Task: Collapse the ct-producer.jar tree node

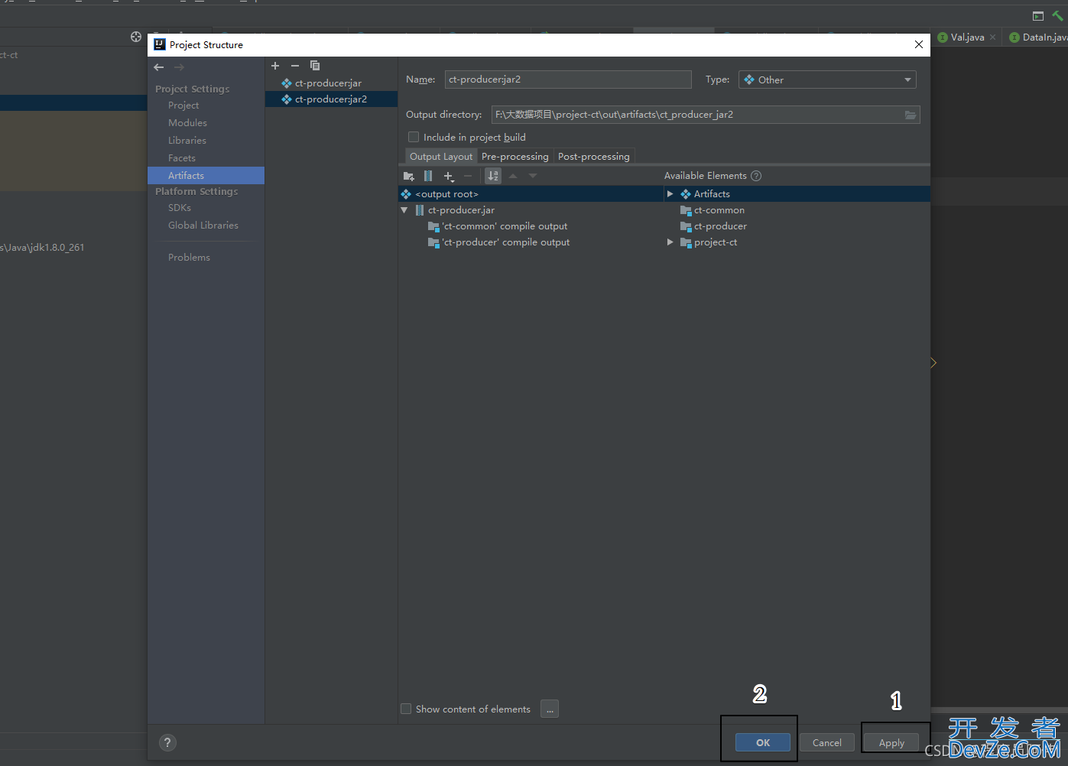Action: click(404, 210)
